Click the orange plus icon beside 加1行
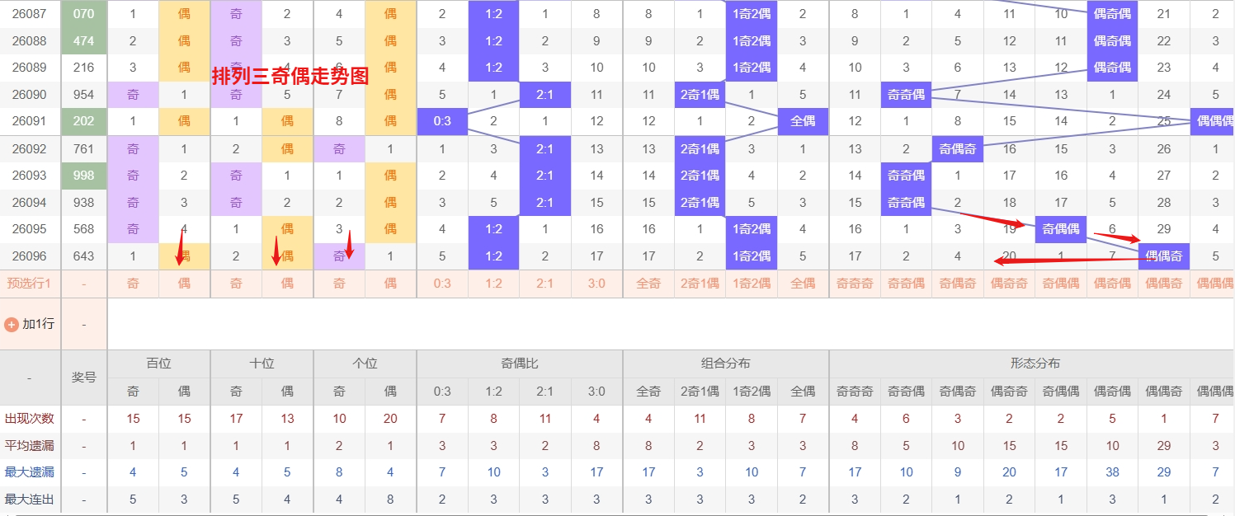The height and width of the screenshot is (516, 1235). pyautogui.click(x=13, y=323)
